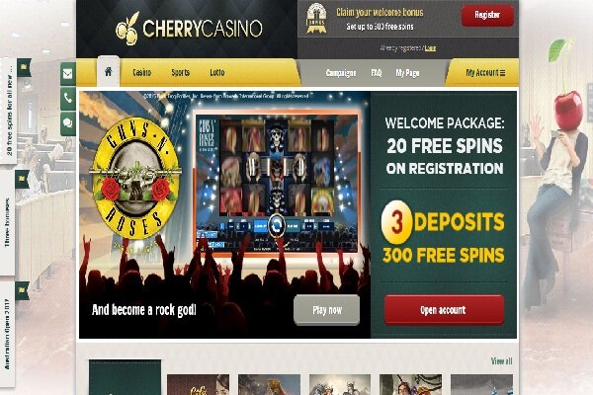Open the email contact icon
This screenshot has width=593, height=395.
coord(67,74)
